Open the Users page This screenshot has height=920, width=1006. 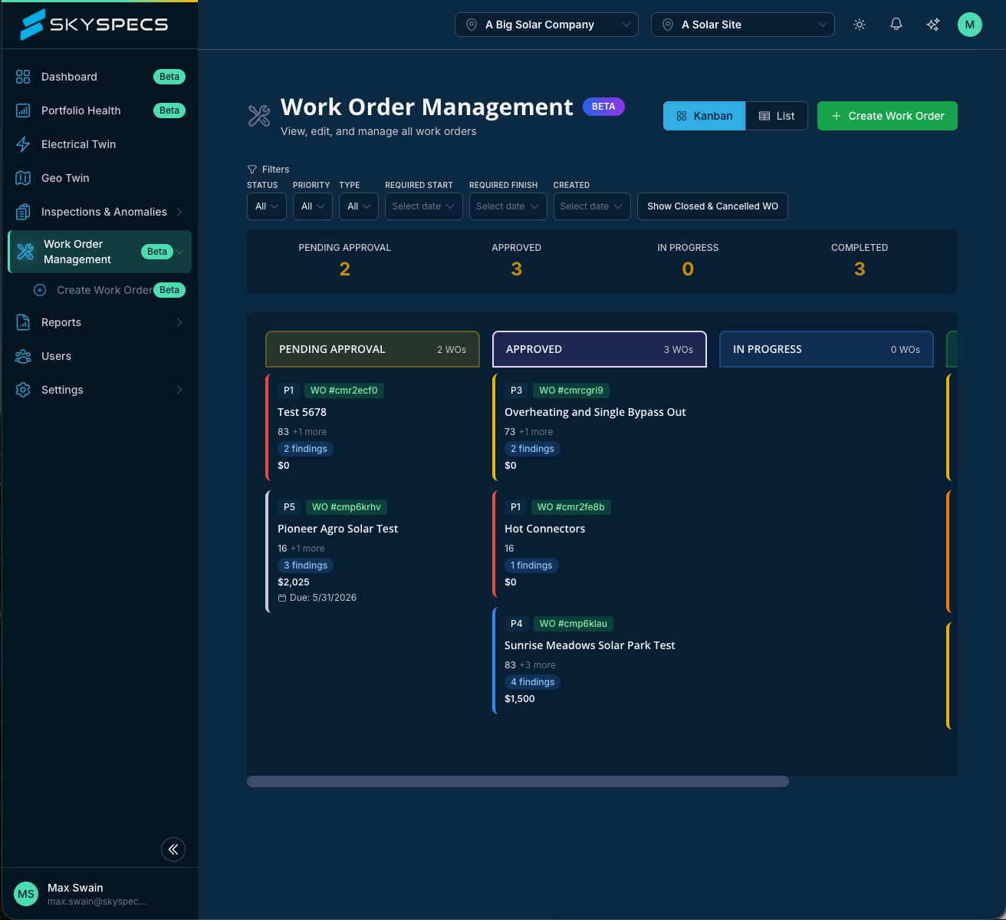tap(100, 356)
